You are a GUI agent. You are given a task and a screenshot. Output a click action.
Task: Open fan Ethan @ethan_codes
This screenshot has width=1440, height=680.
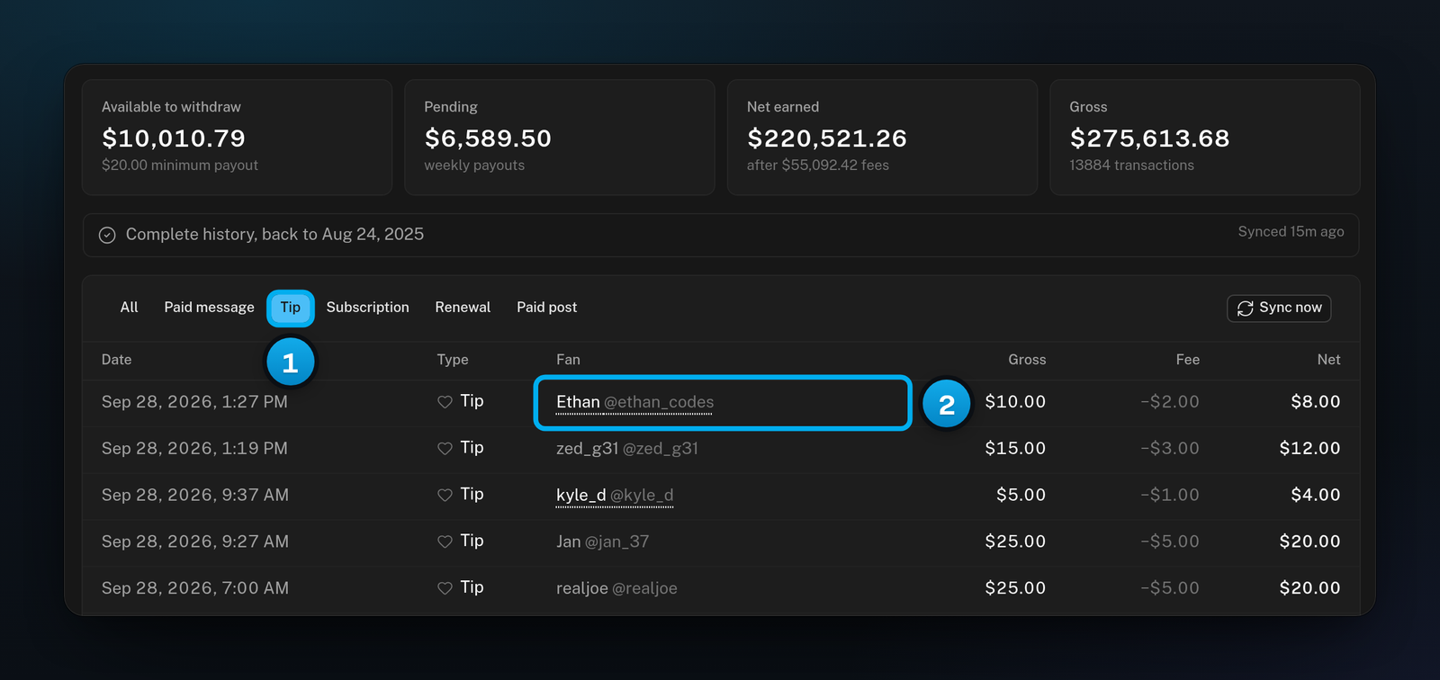coord(634,402)
